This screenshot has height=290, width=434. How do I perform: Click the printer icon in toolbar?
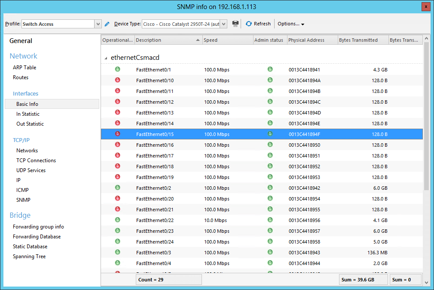click(x=235, y=24)
